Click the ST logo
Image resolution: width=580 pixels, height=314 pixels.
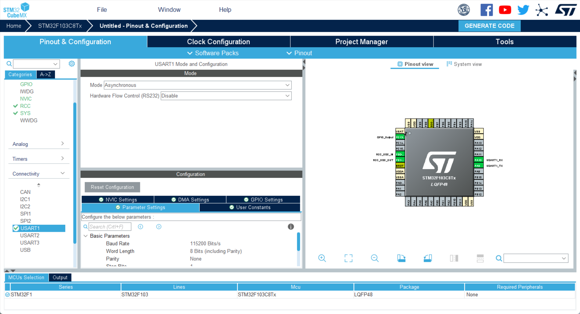click(566, 10)
